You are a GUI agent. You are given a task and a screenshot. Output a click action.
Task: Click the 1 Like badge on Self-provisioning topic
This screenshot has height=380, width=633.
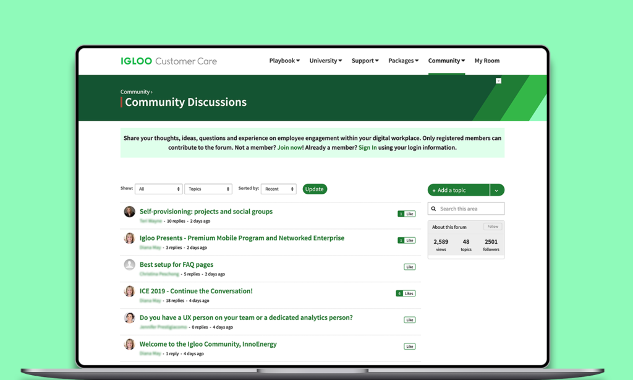tap(406, 213)
